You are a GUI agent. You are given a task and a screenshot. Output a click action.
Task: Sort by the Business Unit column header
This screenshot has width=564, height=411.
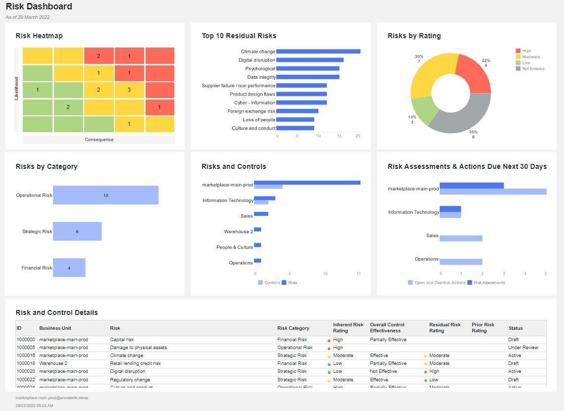[55, 328]
